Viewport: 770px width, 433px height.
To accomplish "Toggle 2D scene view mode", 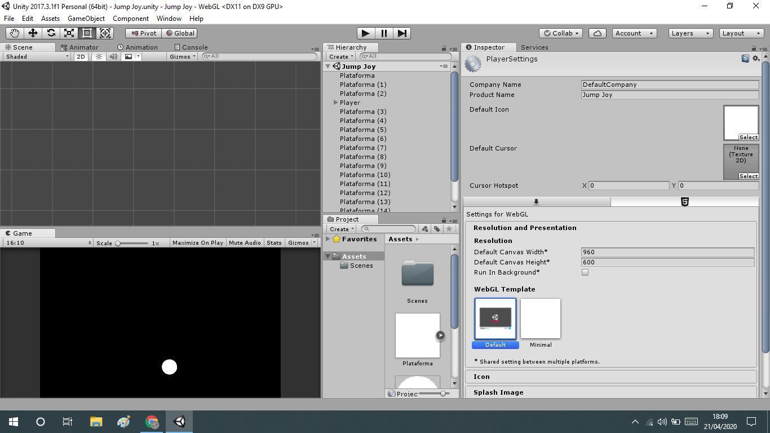I will [81, 56].
